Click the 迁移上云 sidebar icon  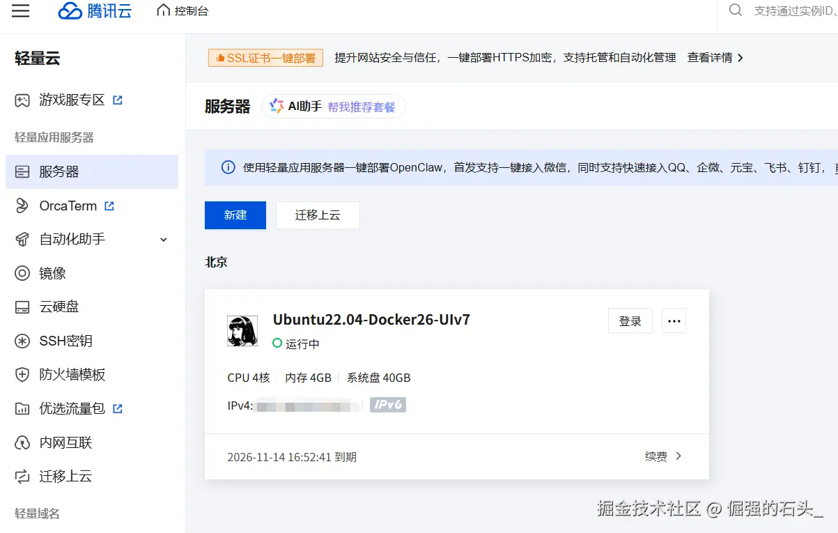point(22,477)
